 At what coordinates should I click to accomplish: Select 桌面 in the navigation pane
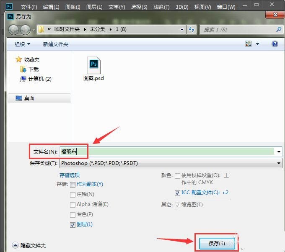point(29,98)
